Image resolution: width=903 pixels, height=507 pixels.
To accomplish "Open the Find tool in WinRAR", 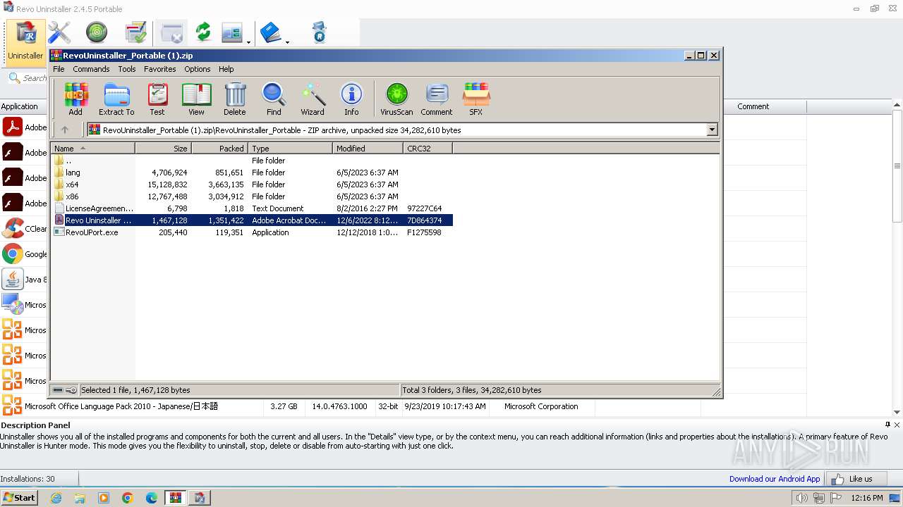I will (x=274, y=99).
